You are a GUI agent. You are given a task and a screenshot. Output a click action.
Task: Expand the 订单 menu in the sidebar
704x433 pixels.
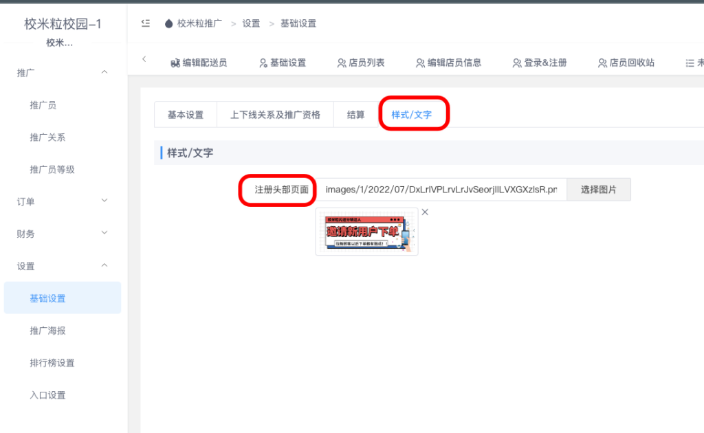click(x=62, y=201)
